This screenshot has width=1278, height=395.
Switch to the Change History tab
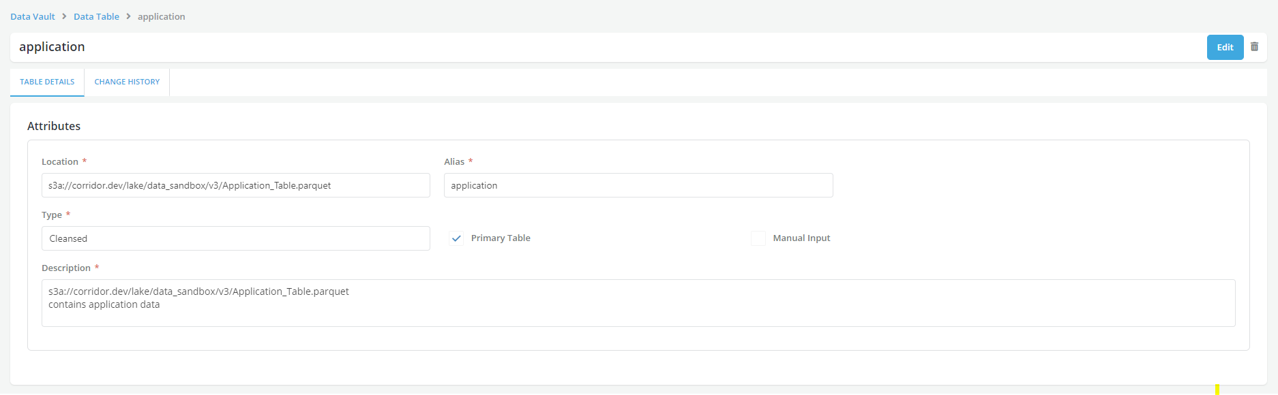coord(127,82)
